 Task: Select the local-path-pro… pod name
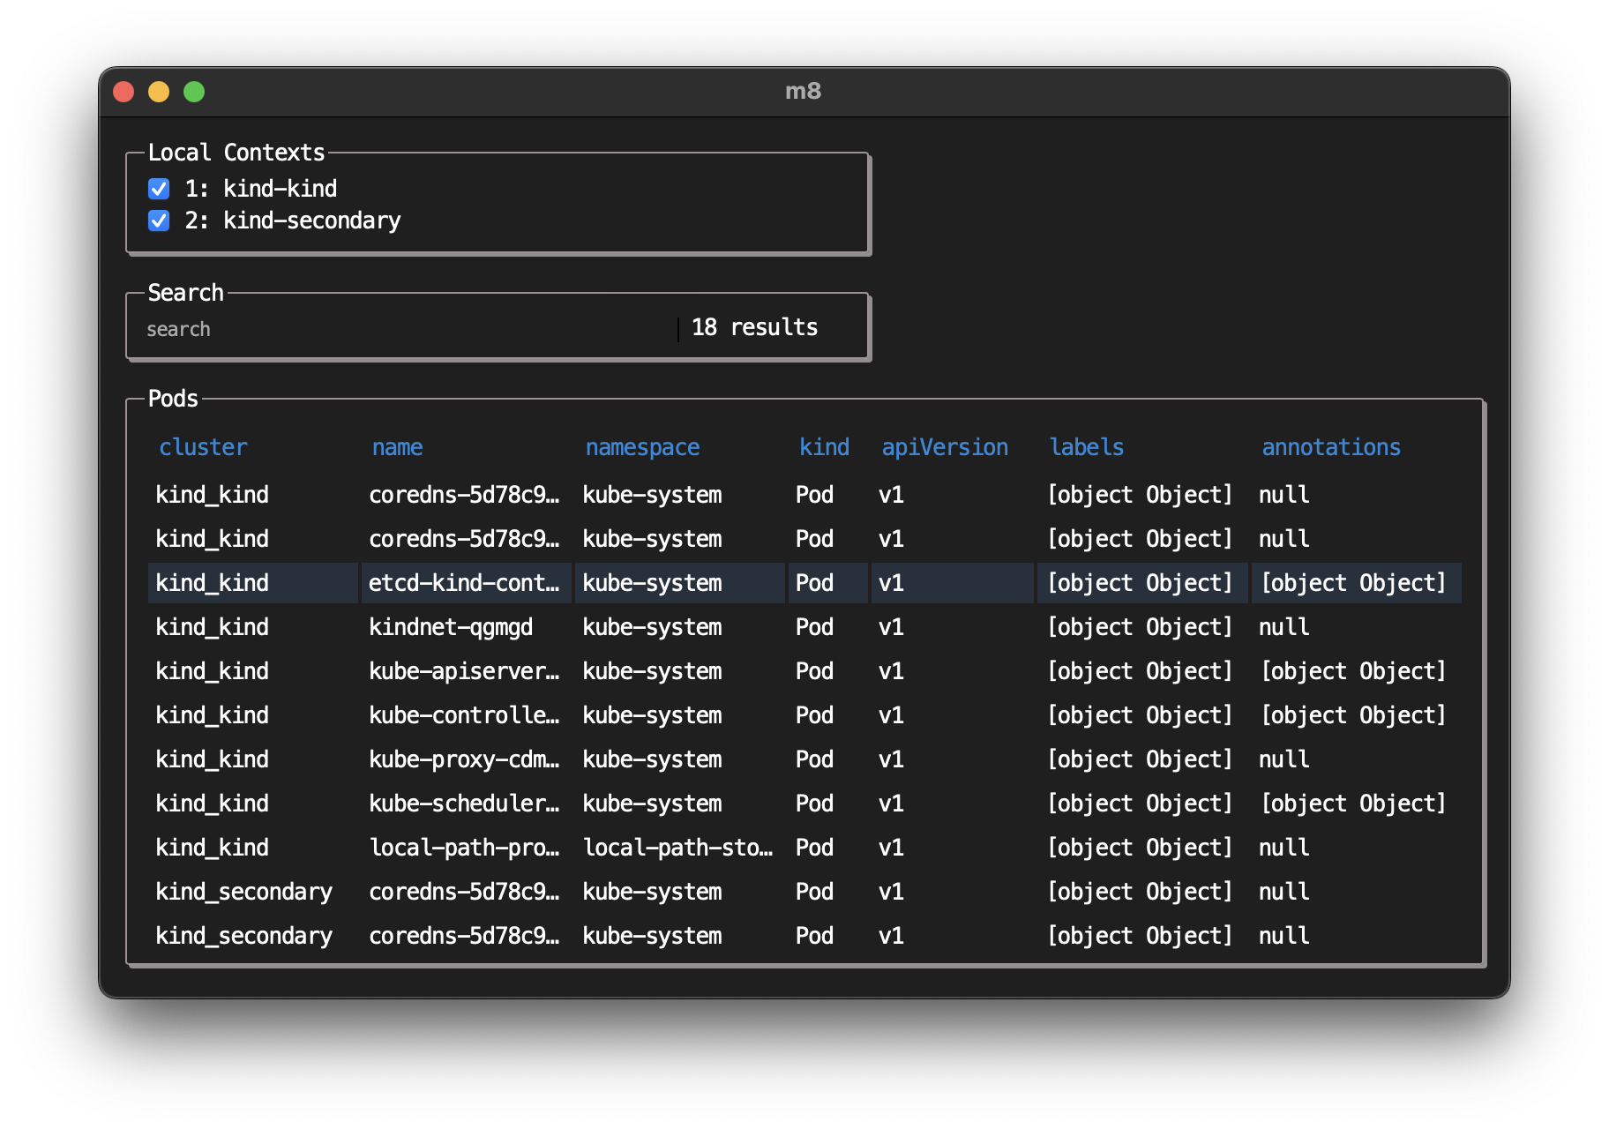[464, 848]
